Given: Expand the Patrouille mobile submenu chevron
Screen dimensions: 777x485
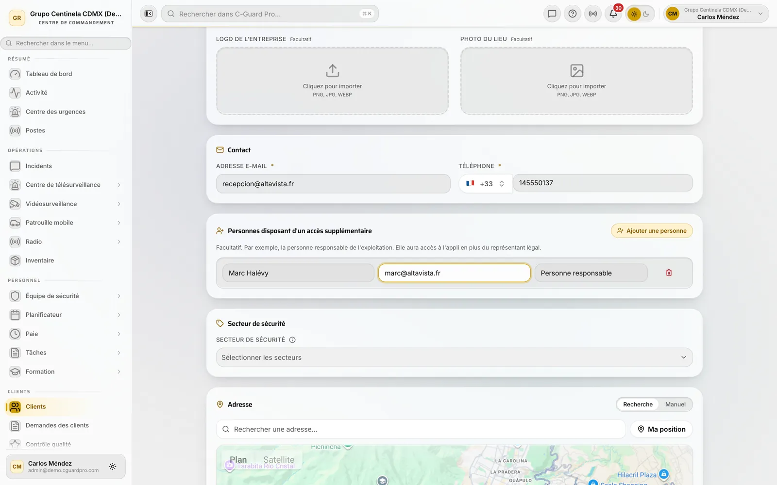Looking at the screenshot, I should 118,223.
